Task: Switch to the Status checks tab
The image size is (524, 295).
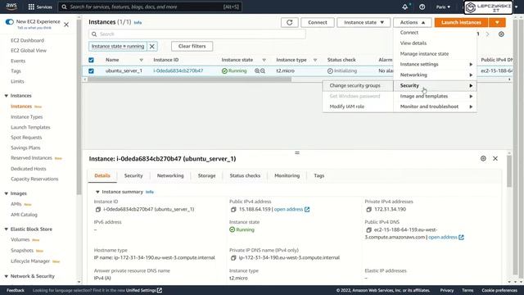Action: [x=245, y=175]
